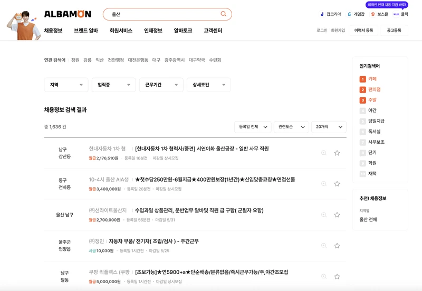Screen dimensions: 422x291
Task: Open the JobKorea site link icon
Action: pyautogui.click(x=322, y=14)
